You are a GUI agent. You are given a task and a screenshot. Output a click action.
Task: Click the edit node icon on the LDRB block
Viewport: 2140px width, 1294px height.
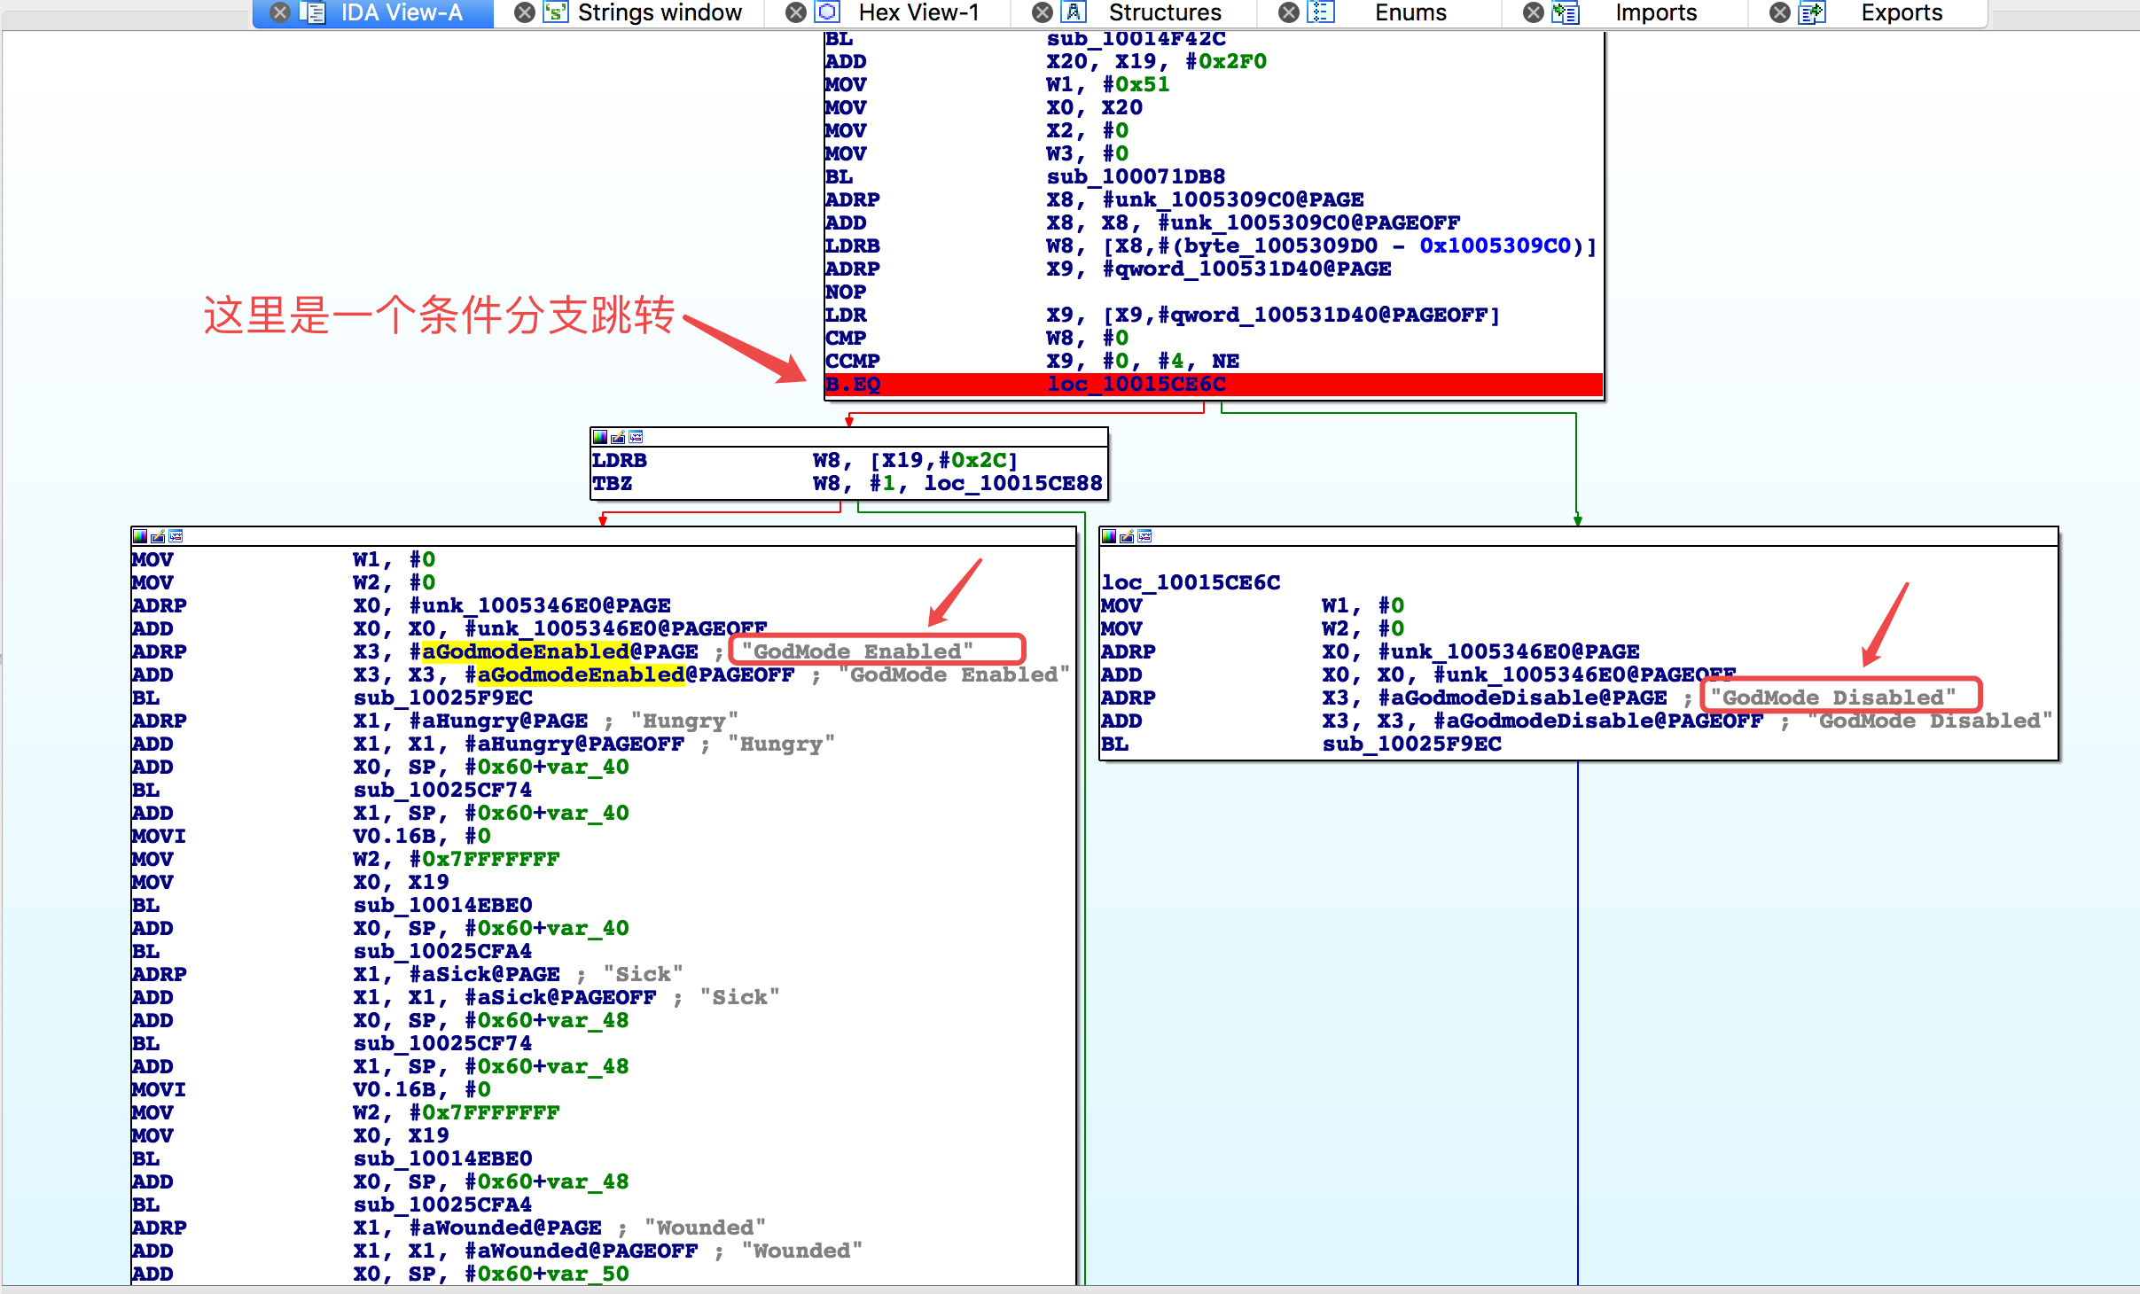pos(618,437)
